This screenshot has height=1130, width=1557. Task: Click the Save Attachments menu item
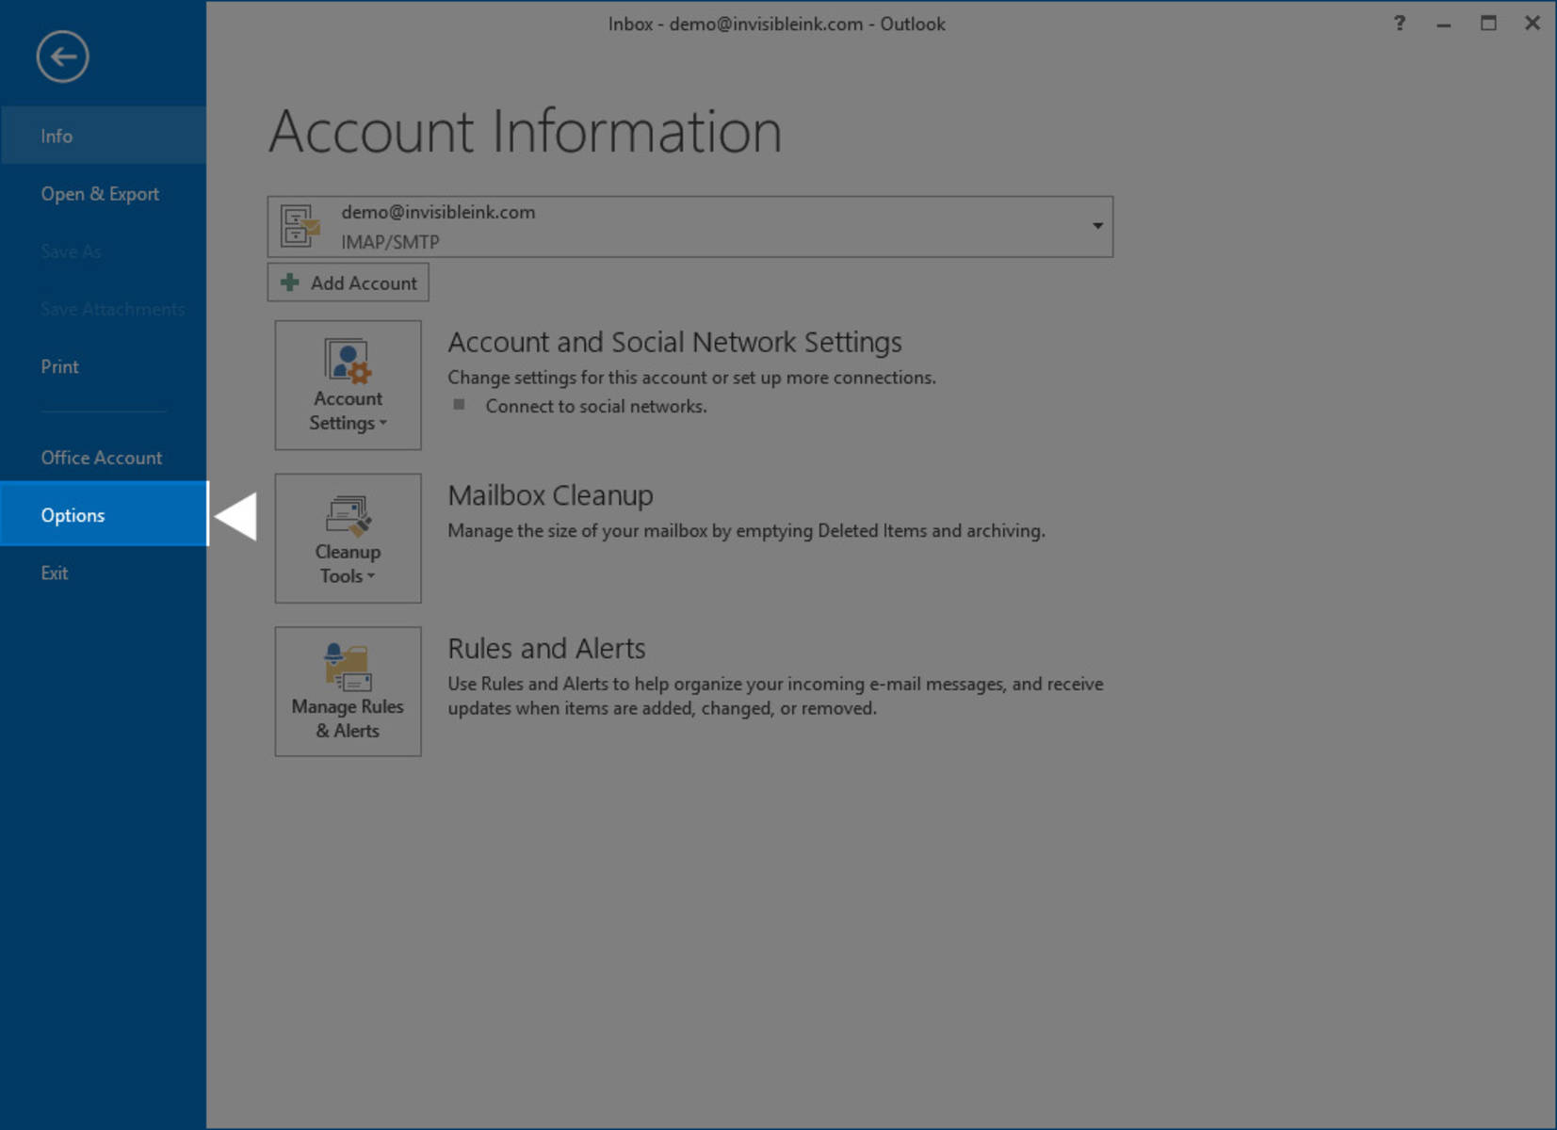104,309
